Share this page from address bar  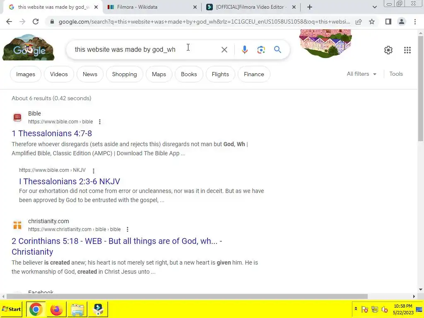(359, 22)
